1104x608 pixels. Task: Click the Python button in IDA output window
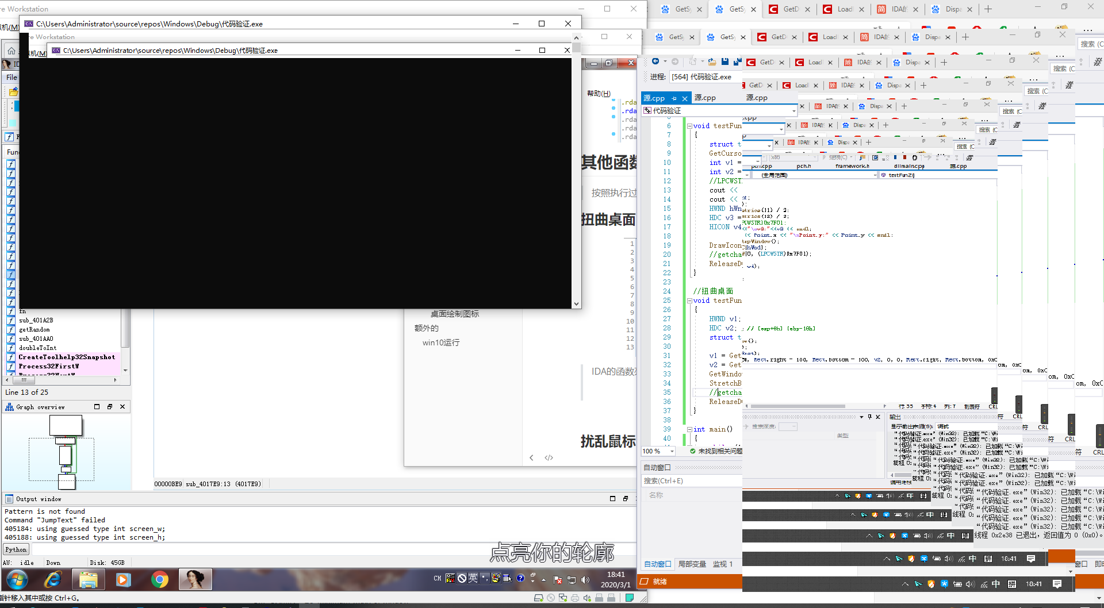coord(16,549)
